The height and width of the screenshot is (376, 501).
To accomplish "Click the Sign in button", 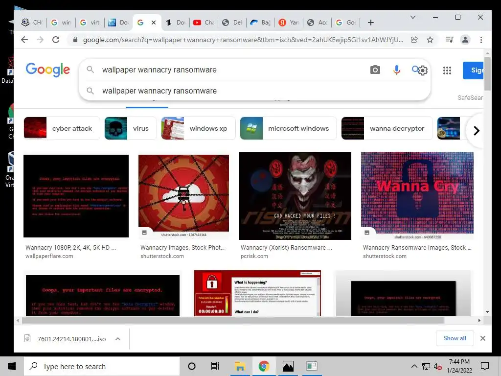I will 474,70.
